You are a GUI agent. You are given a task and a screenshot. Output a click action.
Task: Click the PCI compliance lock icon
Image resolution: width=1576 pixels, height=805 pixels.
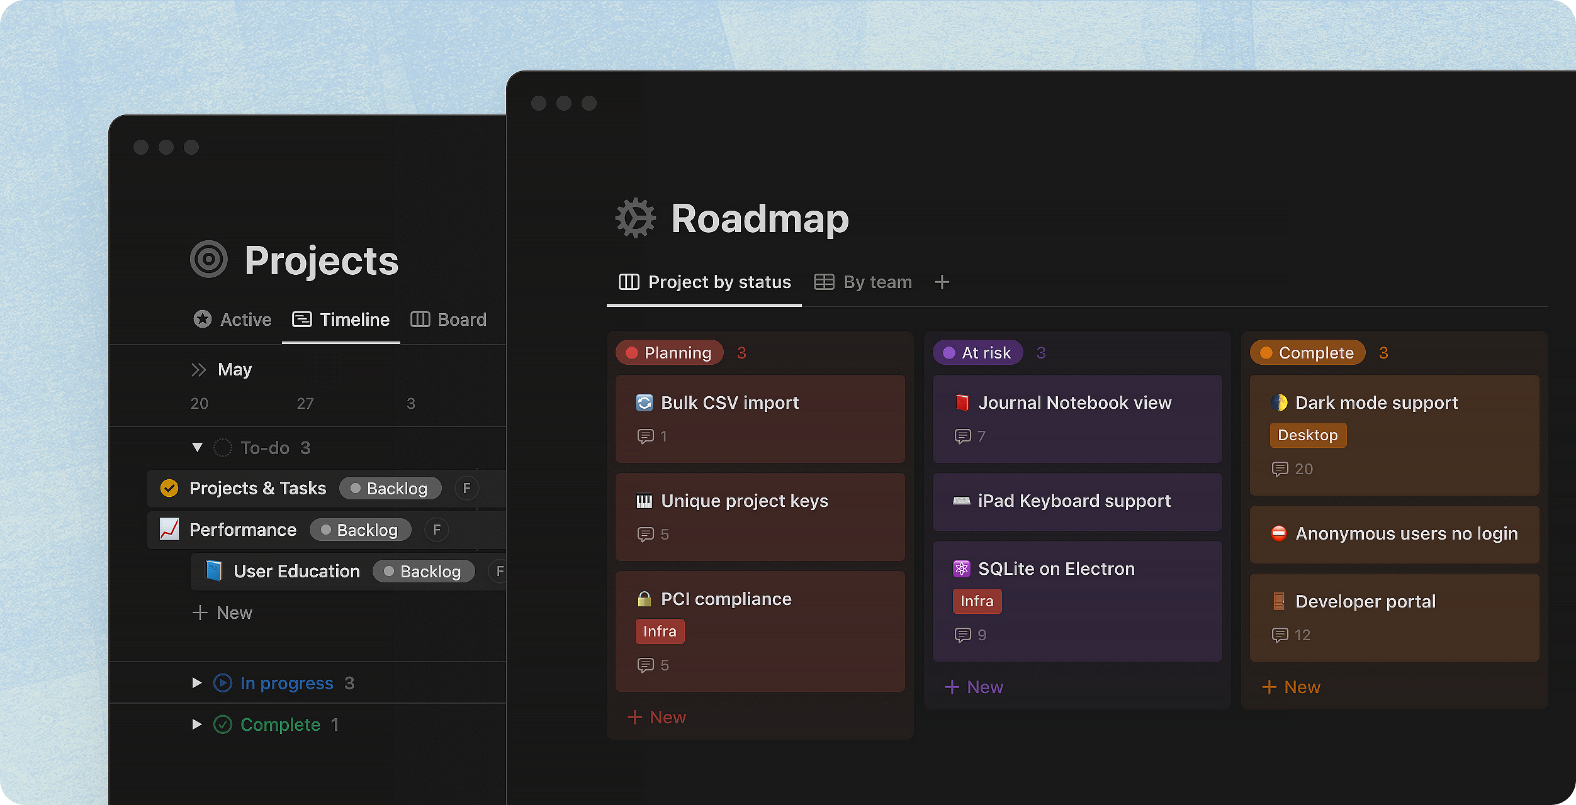tap(644, 599)
